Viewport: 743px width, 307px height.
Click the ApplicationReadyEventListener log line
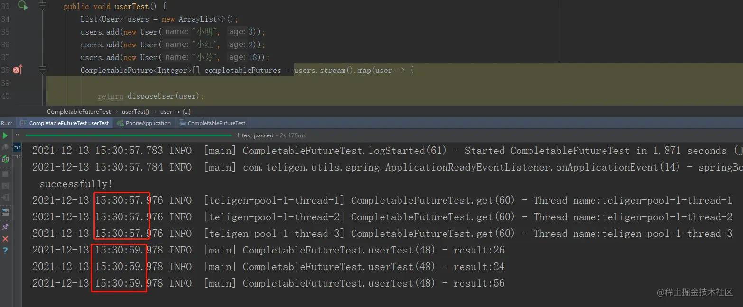tap(387, 167)
